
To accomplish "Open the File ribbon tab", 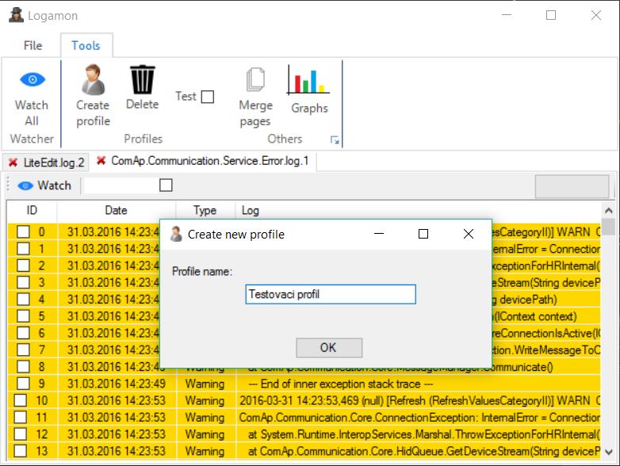I will (33, 45).
